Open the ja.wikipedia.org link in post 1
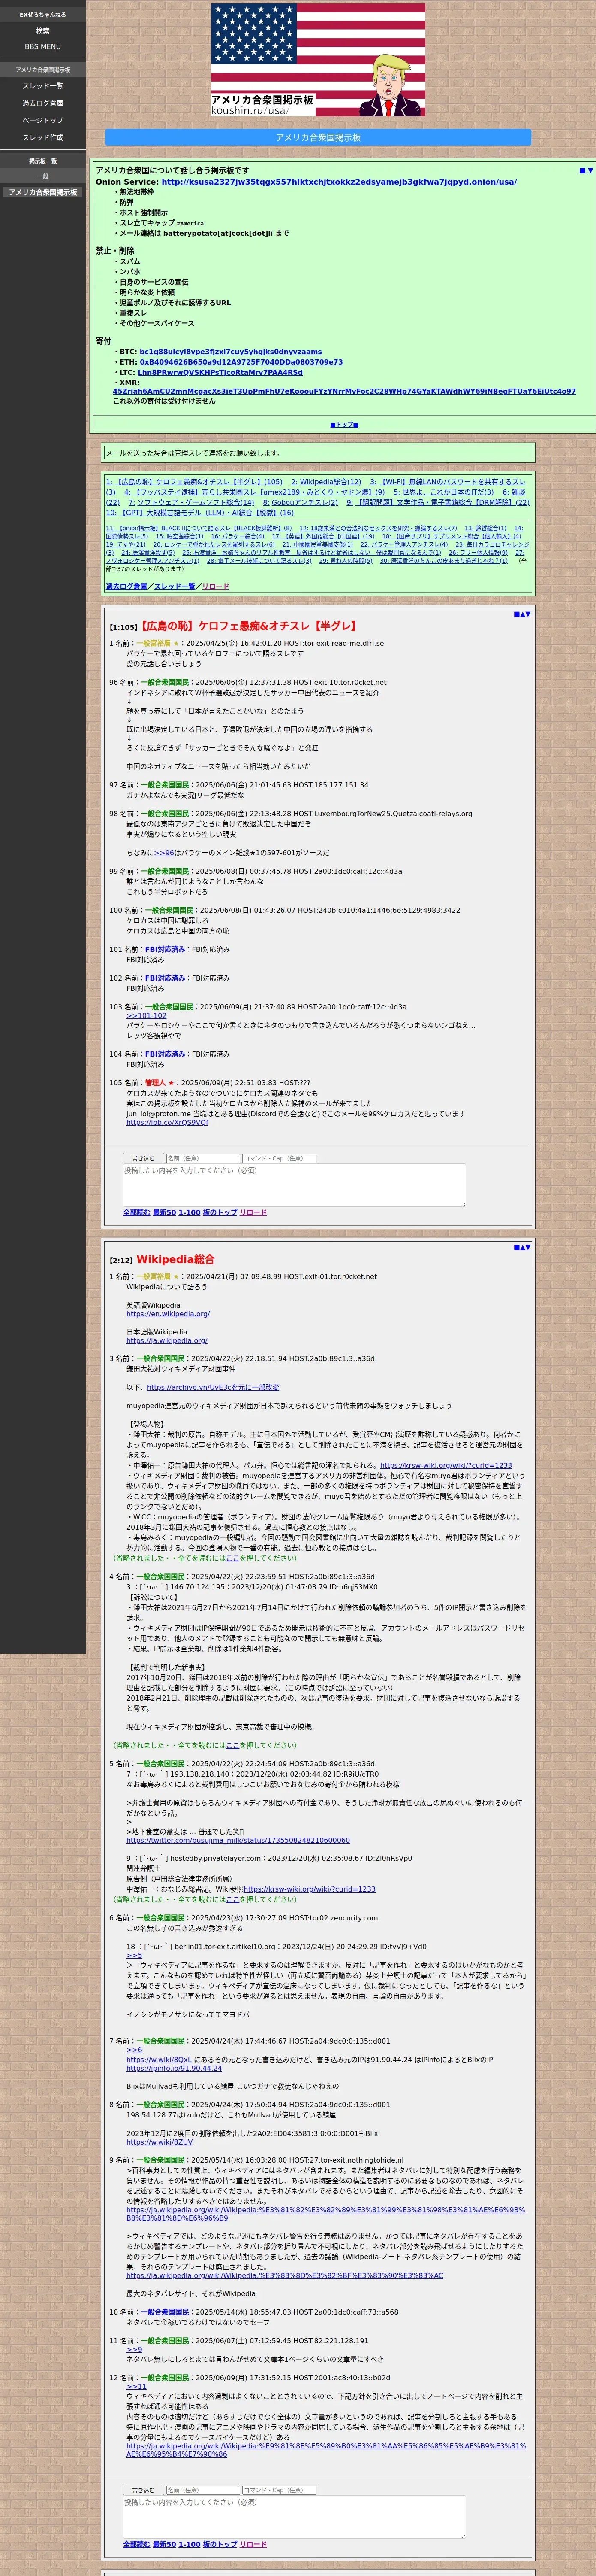This screenshot has width=596, height=2576. point(167,1341)
